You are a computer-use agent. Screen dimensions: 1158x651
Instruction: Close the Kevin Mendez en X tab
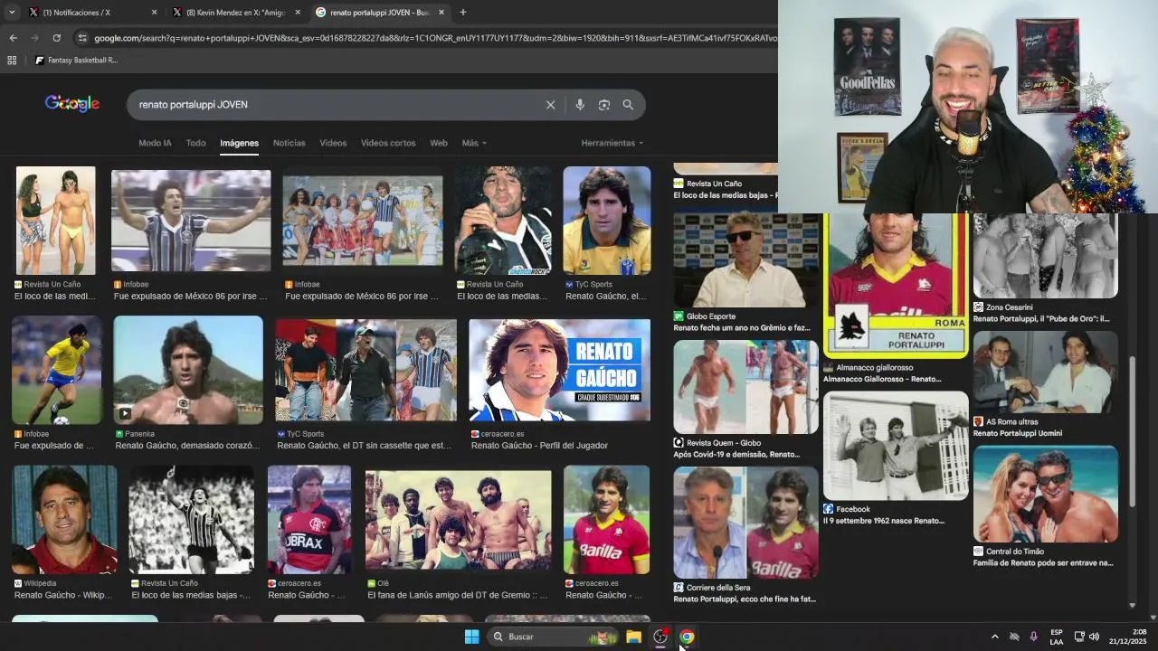[x=298, y=13]
